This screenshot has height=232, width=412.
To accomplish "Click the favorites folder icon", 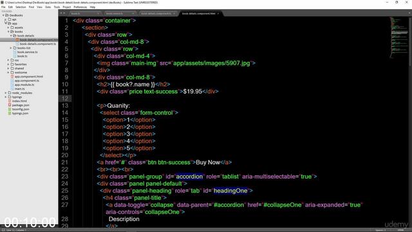I will (x=12, y=64).
